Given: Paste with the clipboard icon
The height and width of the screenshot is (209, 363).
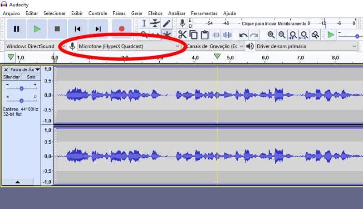Looking at the screenshot, I should pos(205,35).
